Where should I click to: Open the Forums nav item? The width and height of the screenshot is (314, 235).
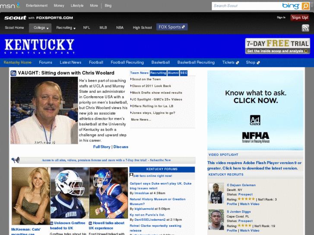(x=45, y=63)
